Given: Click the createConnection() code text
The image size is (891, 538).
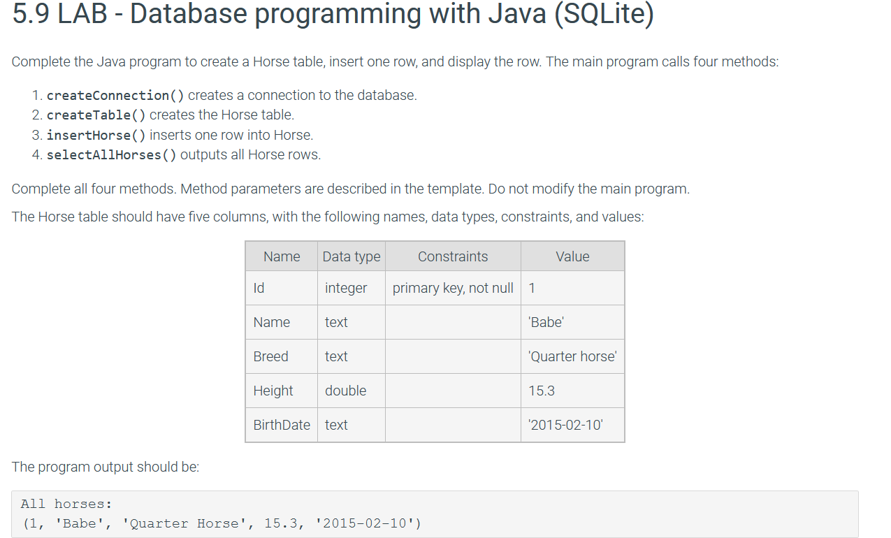Looking at the screenshot, I should (116, 95).
